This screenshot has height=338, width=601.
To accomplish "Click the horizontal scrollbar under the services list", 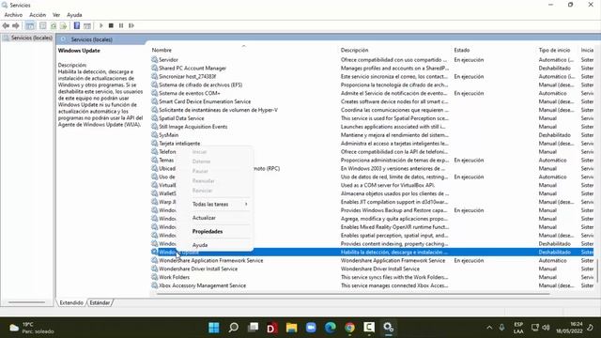I will click(353, 294).
